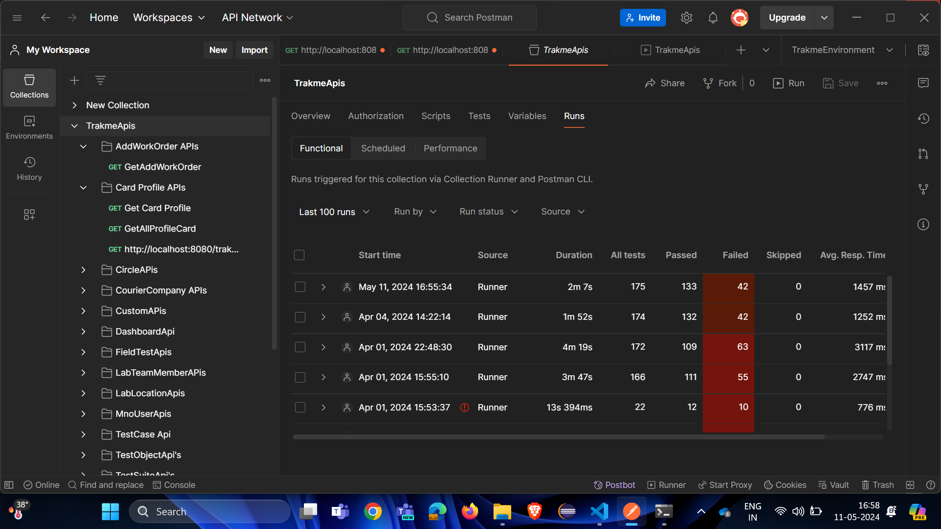Image resolution: width=941 pixels, height=529 pixels.
Task: Check the Apr 01, 2024 22:48:30 run
Action: [x=300, y=347]
